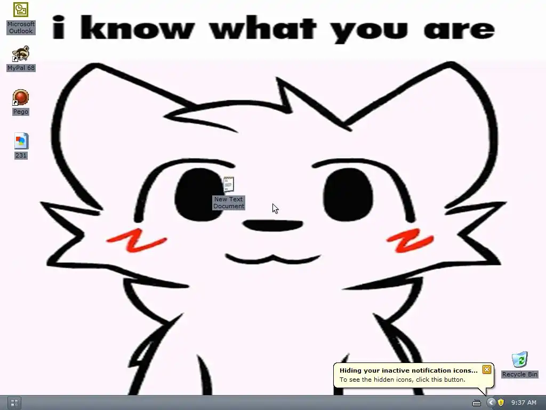Click the yellow security shield tray icon
This screenshot has width=546, height=410.
point(501,403)
